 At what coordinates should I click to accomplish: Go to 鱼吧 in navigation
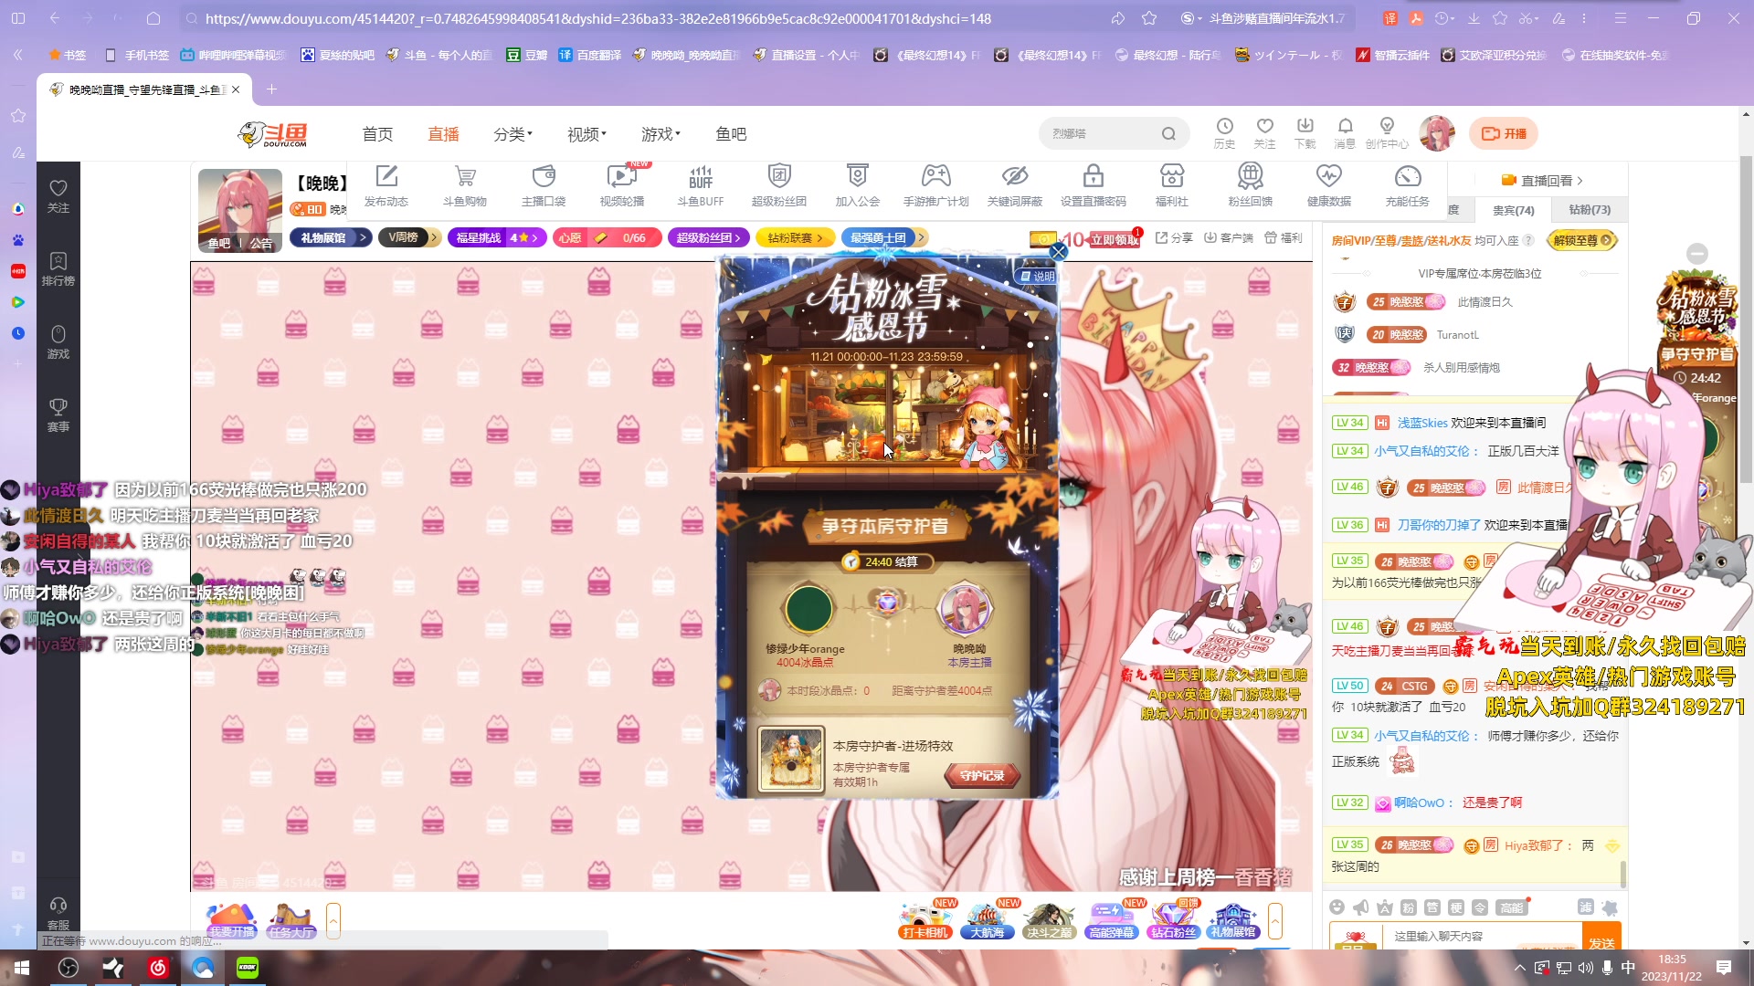coord(731,134)
